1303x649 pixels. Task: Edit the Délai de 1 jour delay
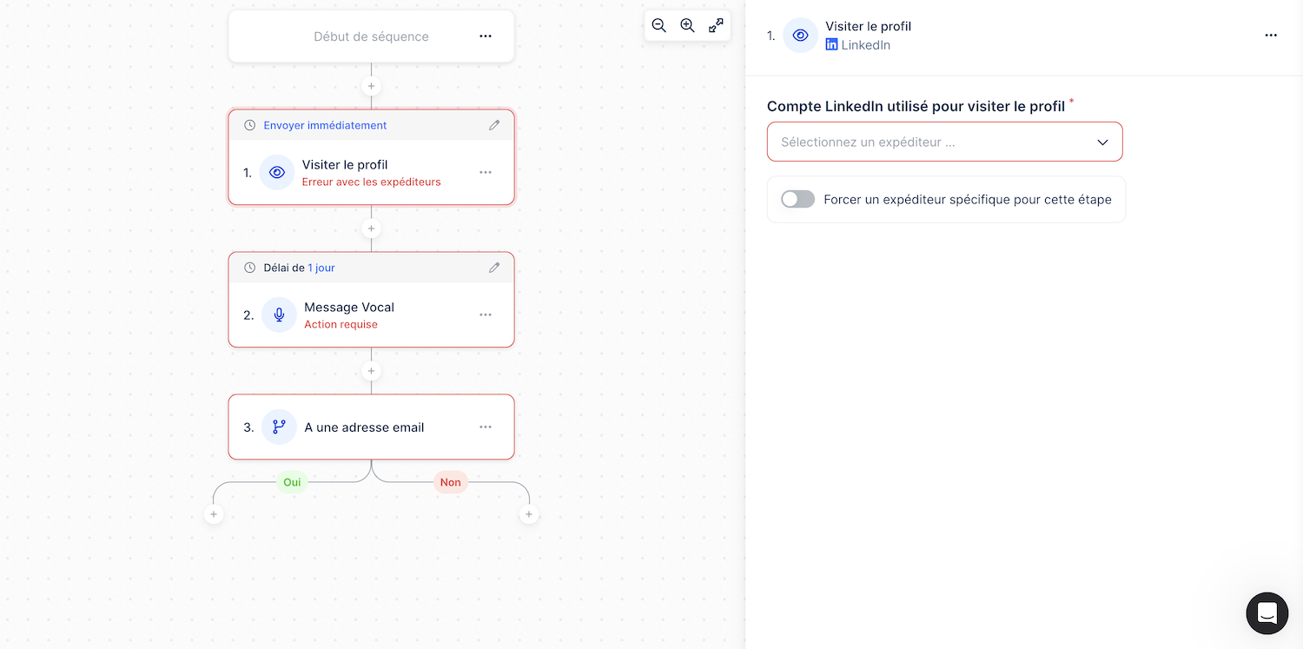point(494,268)
